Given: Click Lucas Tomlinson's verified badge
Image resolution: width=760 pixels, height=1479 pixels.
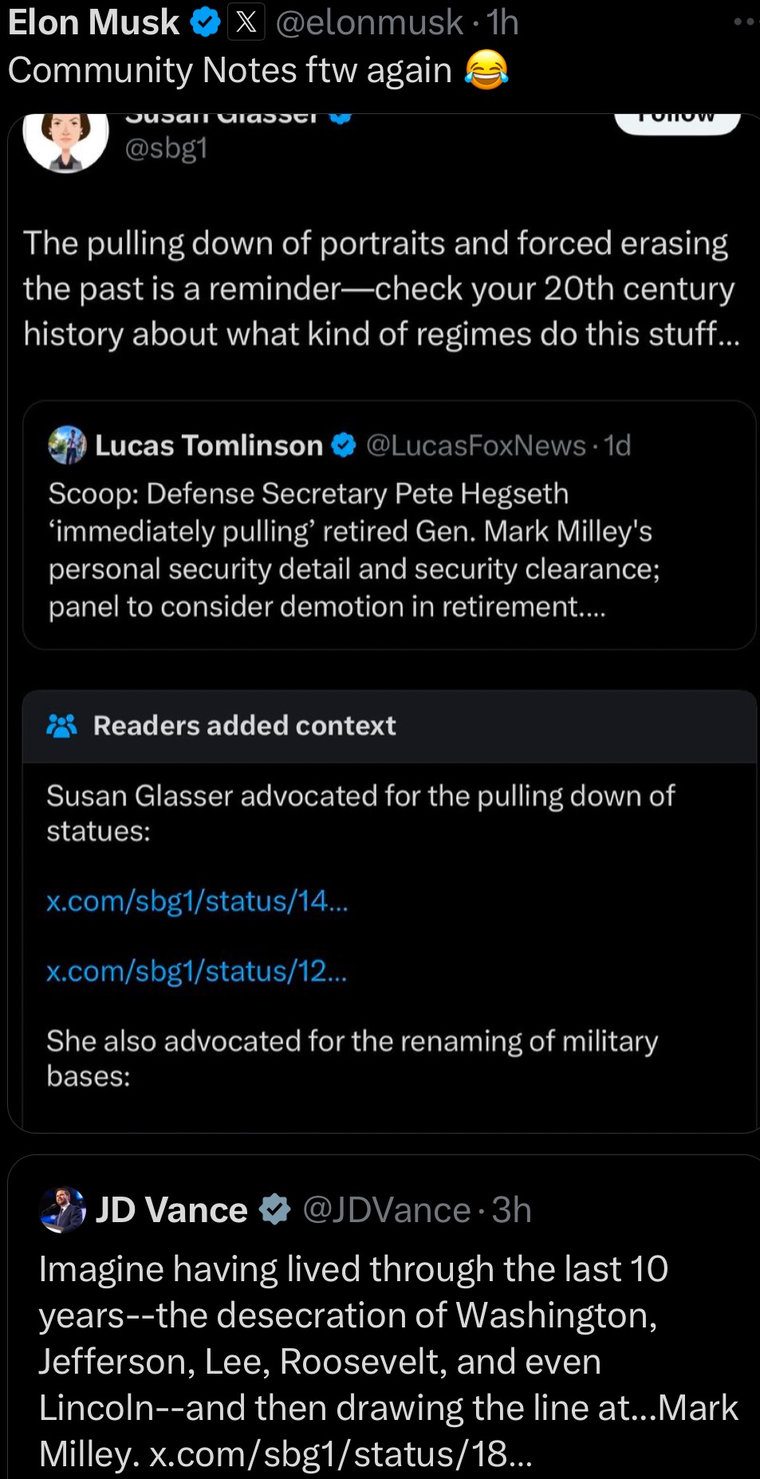Looking at the screenshot, I should click(x=343, y=445).
